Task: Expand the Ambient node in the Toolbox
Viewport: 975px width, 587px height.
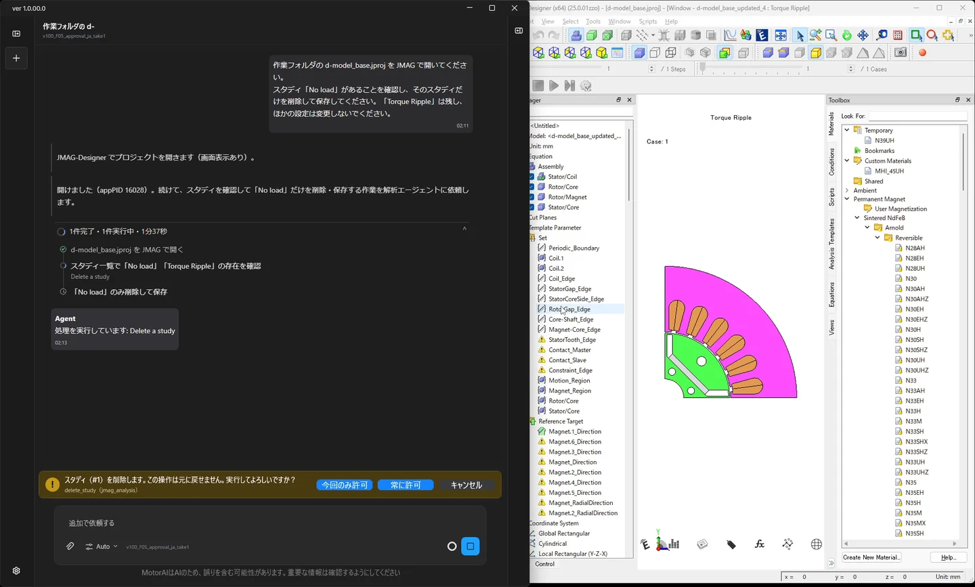Action: click(x=847, y=191)
